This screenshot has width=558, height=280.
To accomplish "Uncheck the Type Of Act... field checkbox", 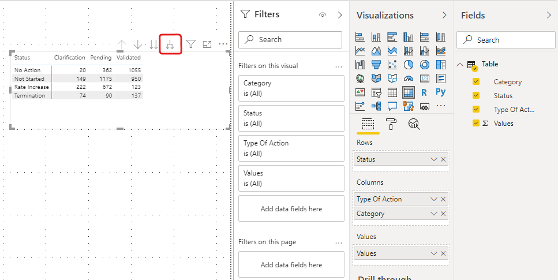I will point(476,109).
